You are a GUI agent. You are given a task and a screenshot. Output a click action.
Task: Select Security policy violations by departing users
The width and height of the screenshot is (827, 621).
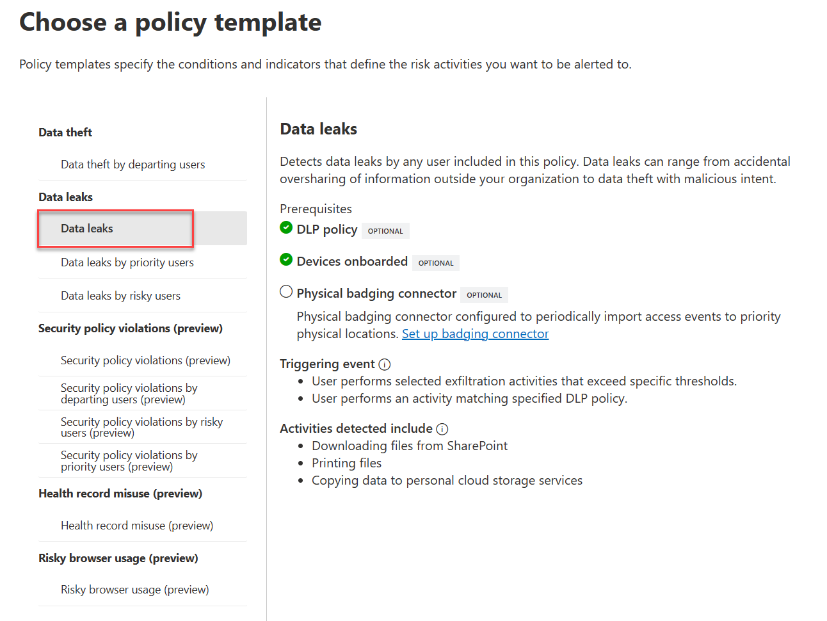(129, 393)
